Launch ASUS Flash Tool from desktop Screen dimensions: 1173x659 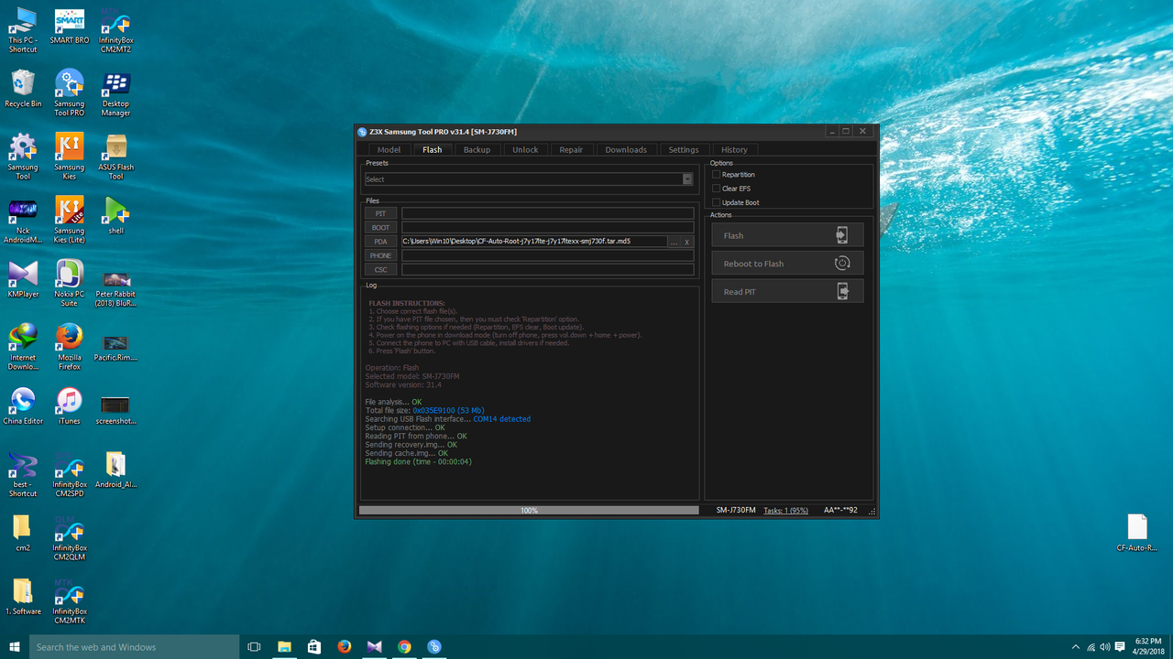click(115, 156)
